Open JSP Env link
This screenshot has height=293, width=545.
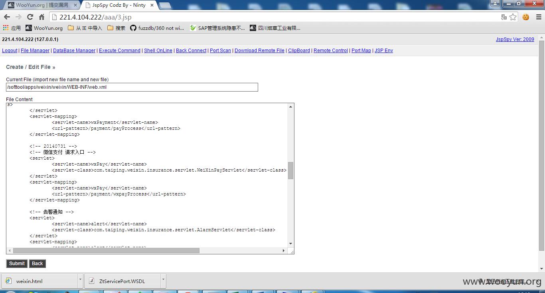[x=384, y=51]
